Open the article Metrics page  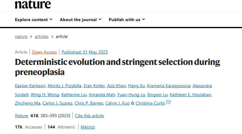[x=88, y=127]
